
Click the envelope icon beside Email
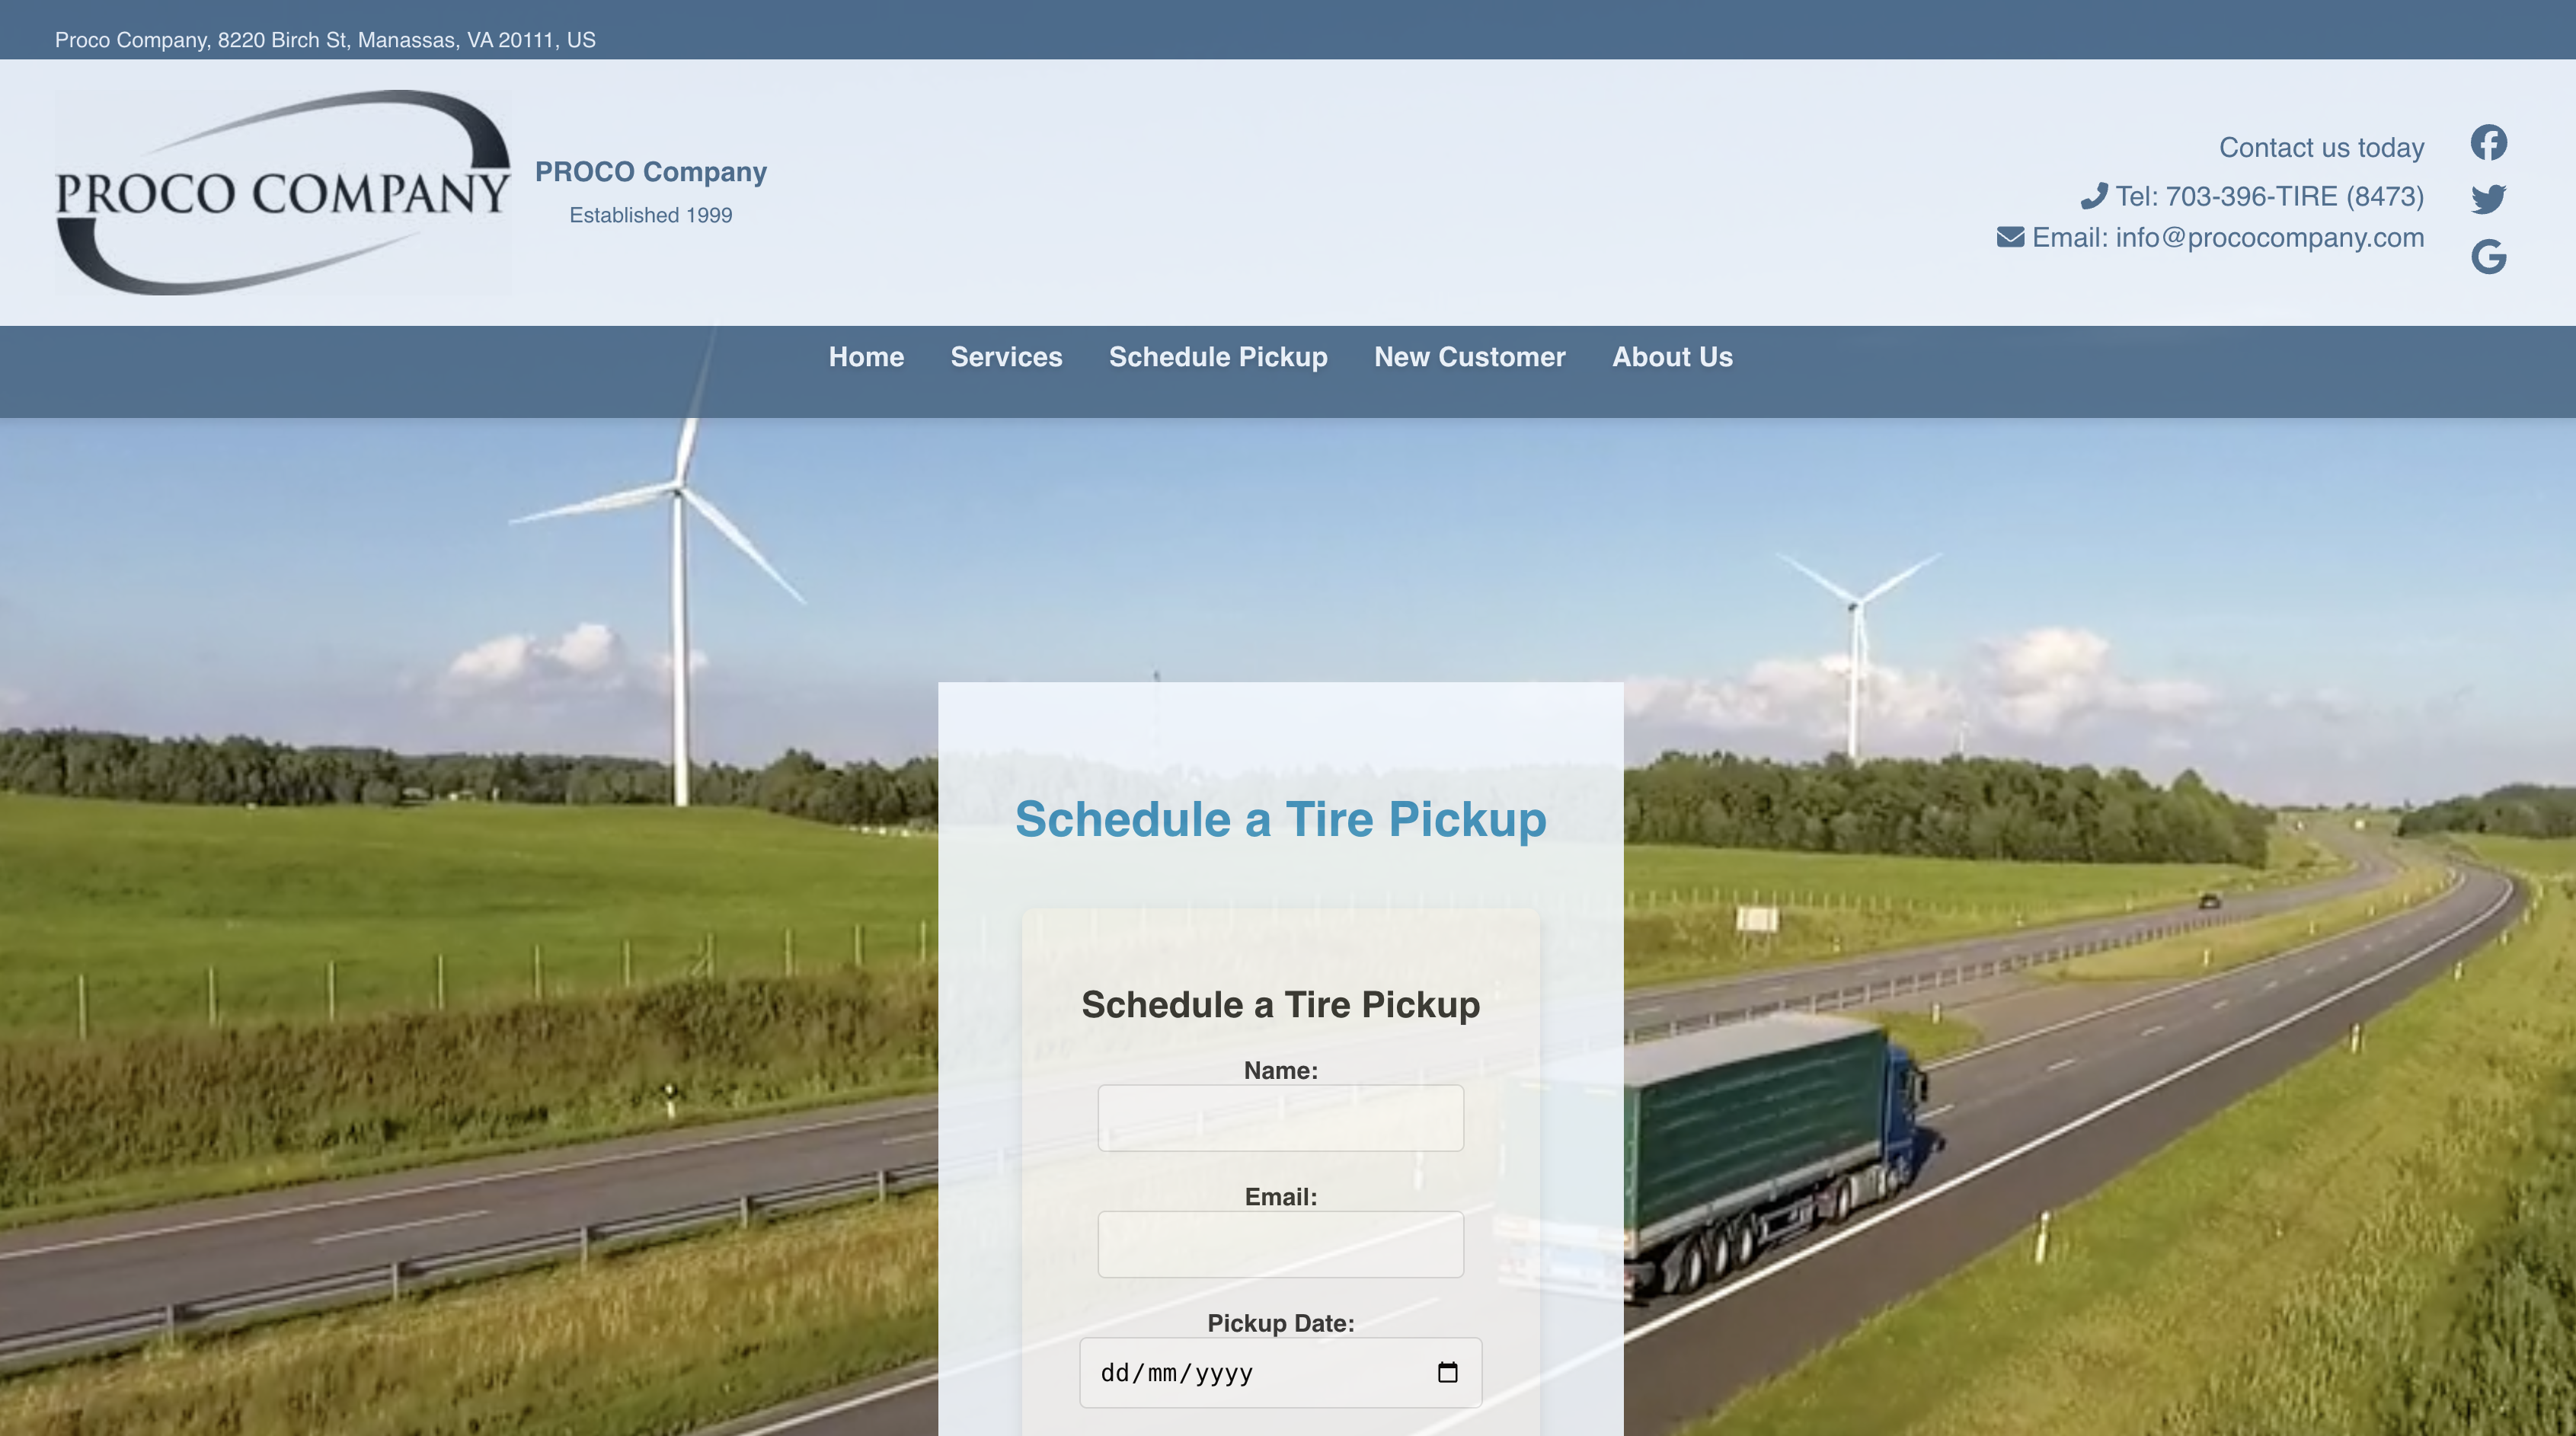[x=2010, y=237]
